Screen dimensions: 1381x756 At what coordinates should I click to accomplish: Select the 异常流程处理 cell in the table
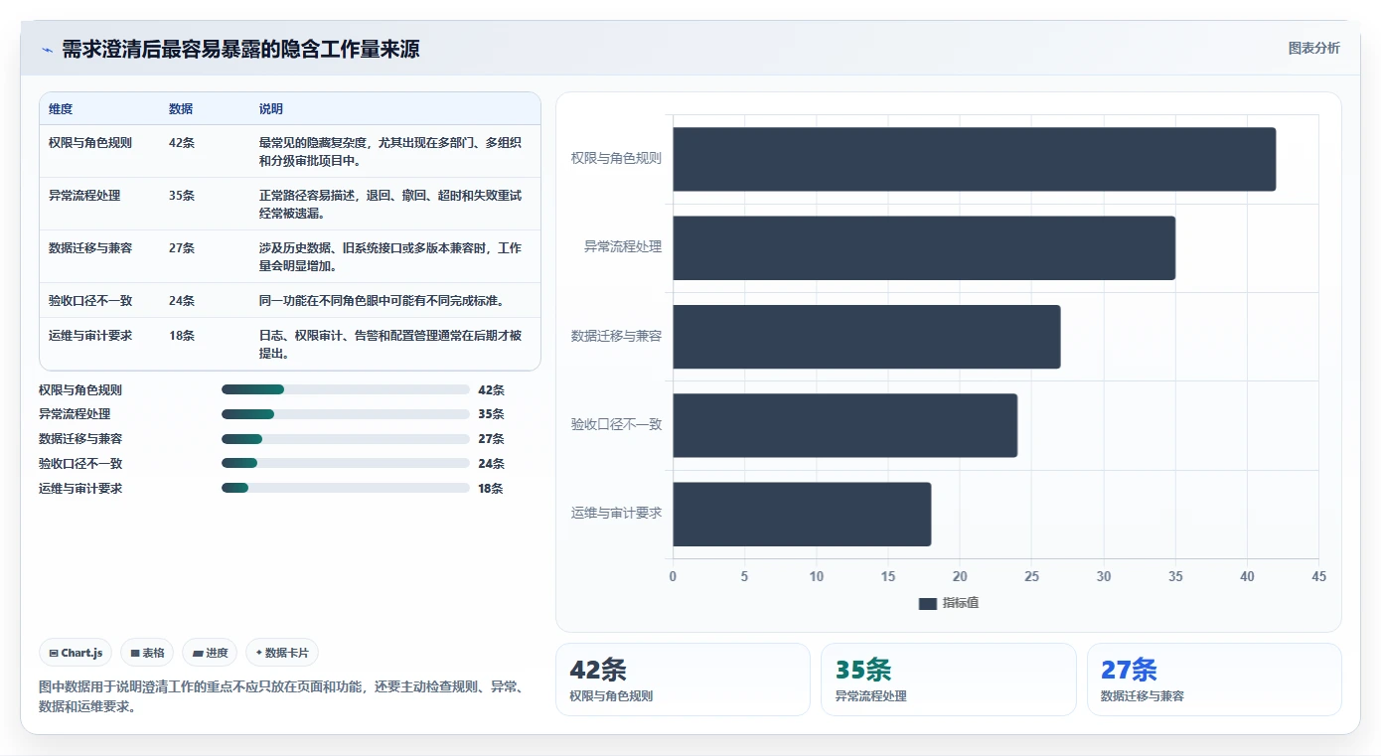coord(84,196)
